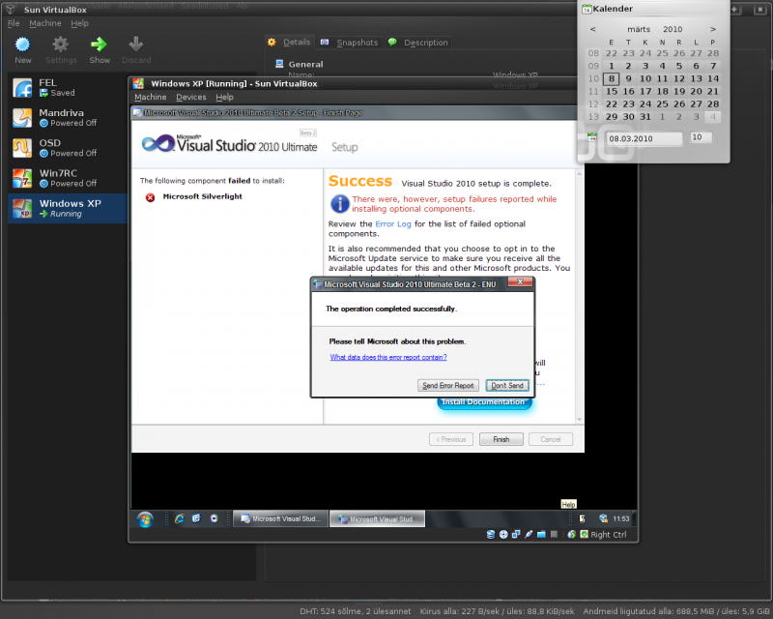Click the Finish button in setup
The height and width of the screenshot is (619, 773).
[501, 439]
